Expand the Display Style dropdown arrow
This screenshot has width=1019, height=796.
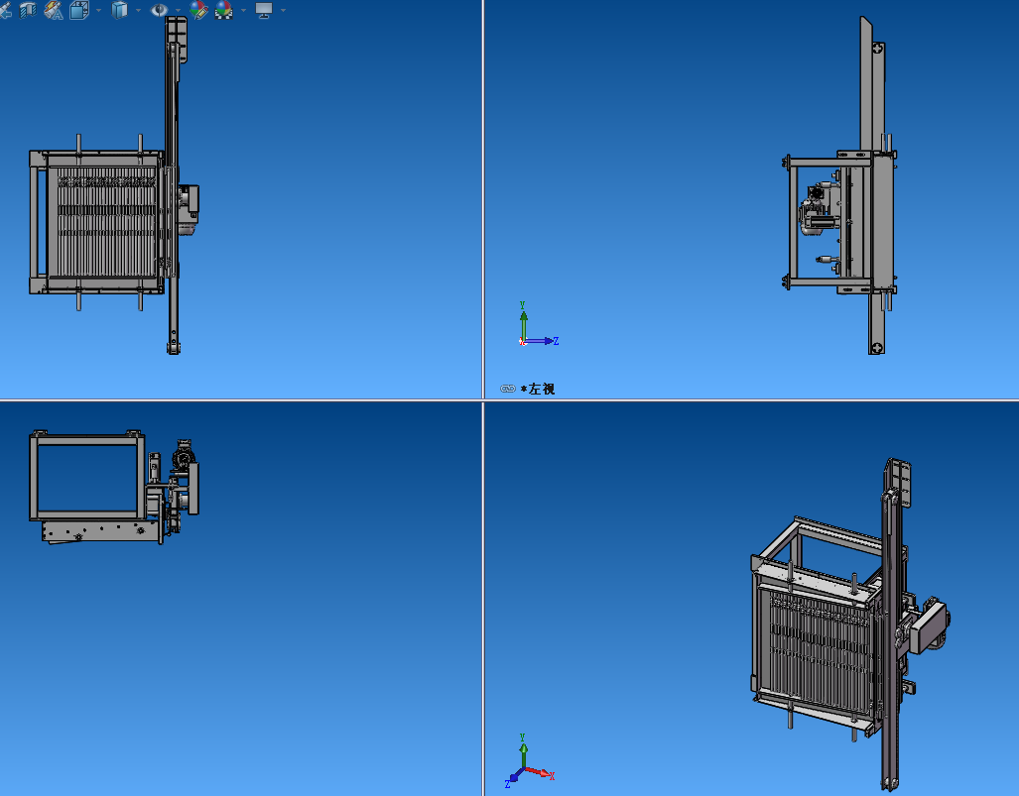point(138,11)
